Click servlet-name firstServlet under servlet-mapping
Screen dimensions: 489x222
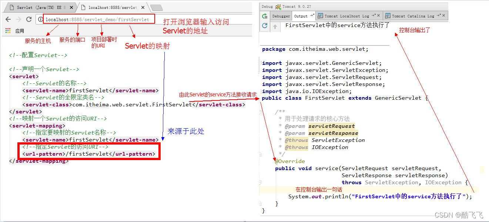click(x=90, y=140)
